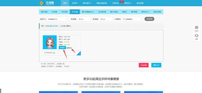Open the 客服 headset icon
This screenshot has height=93, width=202.
coord(196,36)
